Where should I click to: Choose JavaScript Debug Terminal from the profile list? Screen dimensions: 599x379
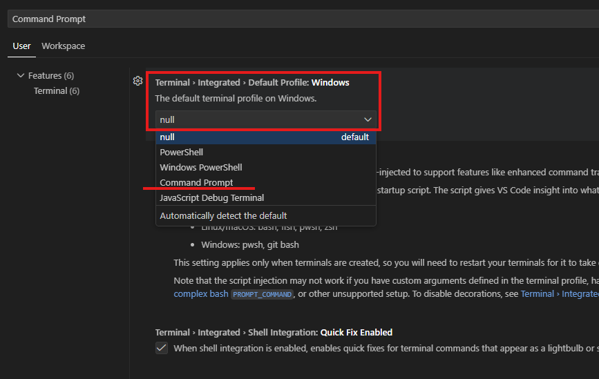(266, 197)
